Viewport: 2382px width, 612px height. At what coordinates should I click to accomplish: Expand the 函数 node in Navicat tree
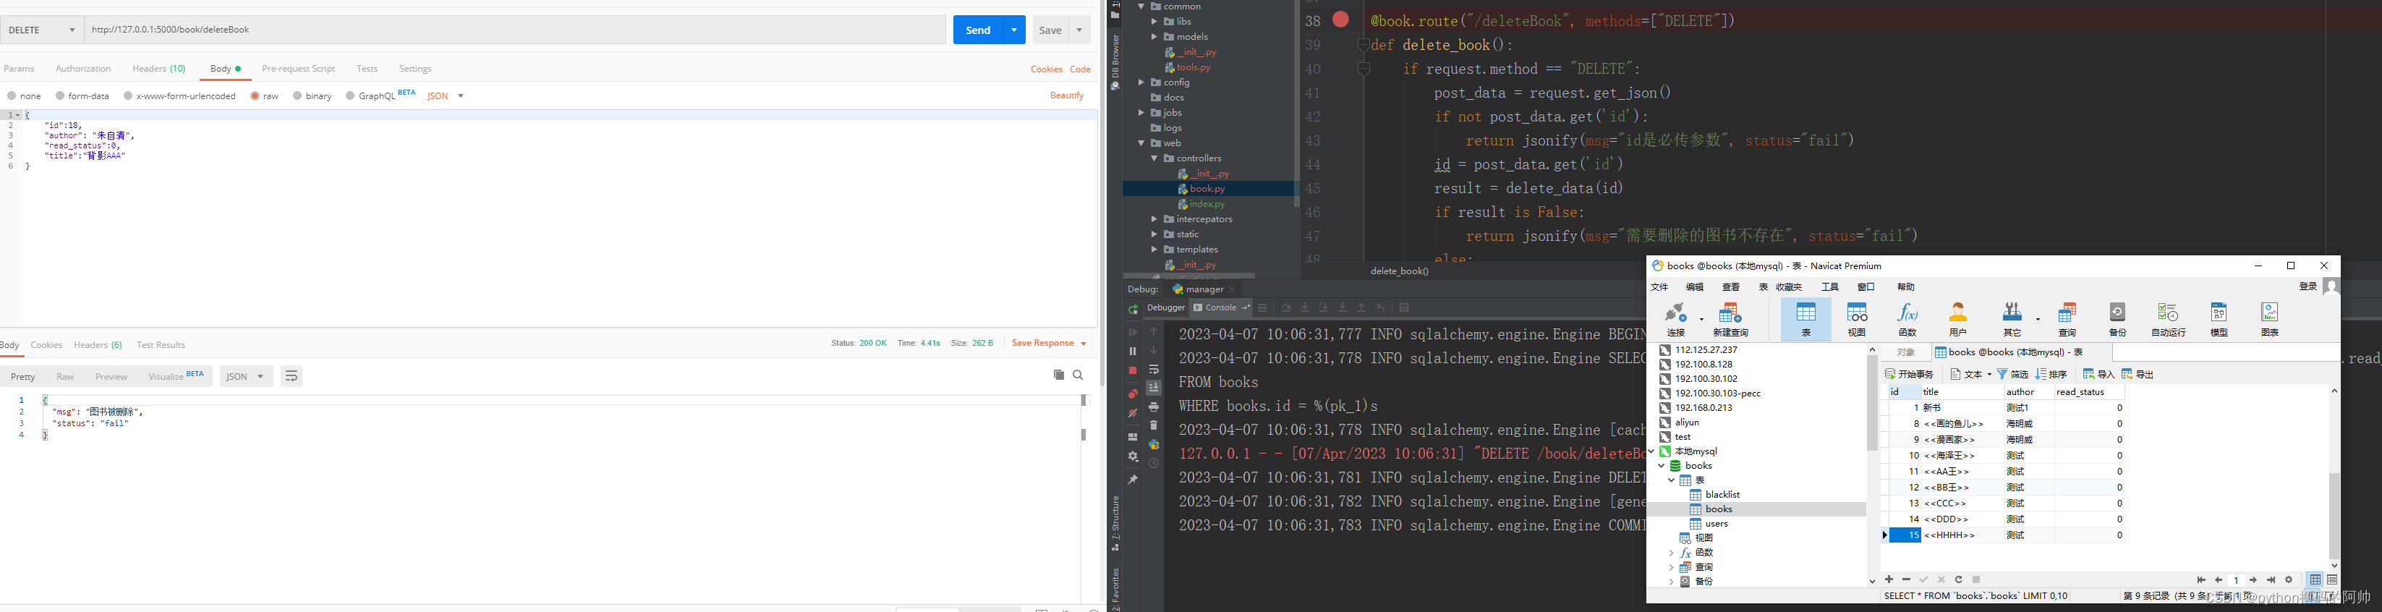pyautogui.click(x=1671, y=553)
